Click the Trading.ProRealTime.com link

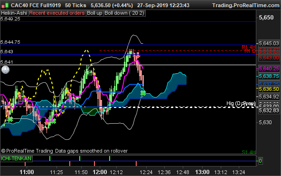click(x=246, y=5)
